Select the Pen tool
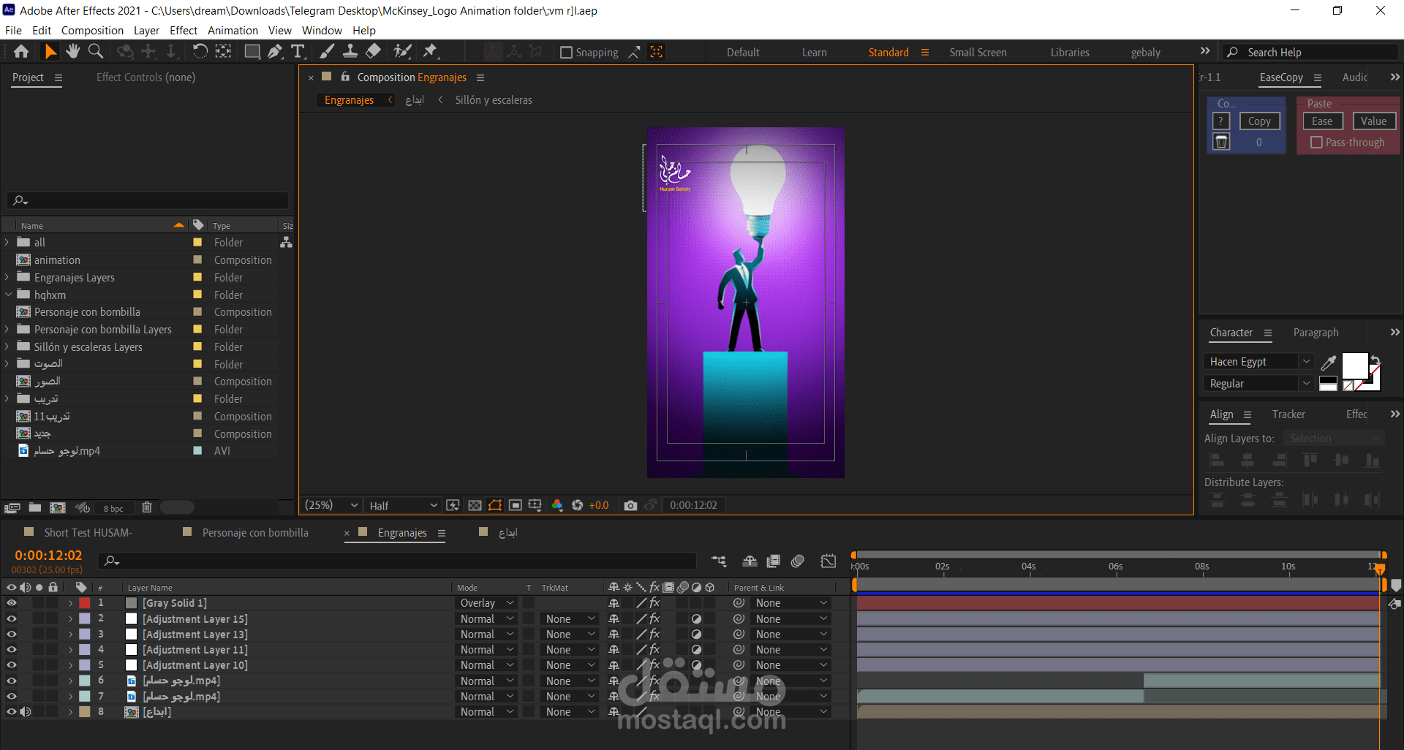The image size is (1404, 750). 274,51
